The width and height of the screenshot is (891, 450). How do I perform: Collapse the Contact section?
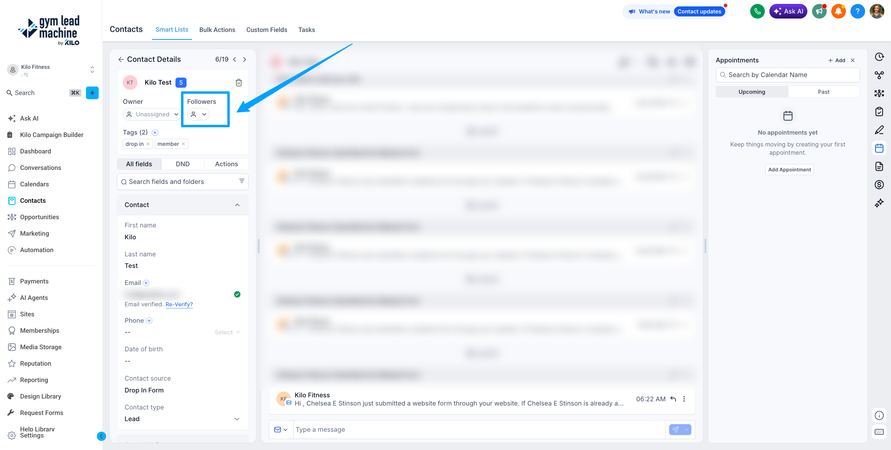coord(237,205)
